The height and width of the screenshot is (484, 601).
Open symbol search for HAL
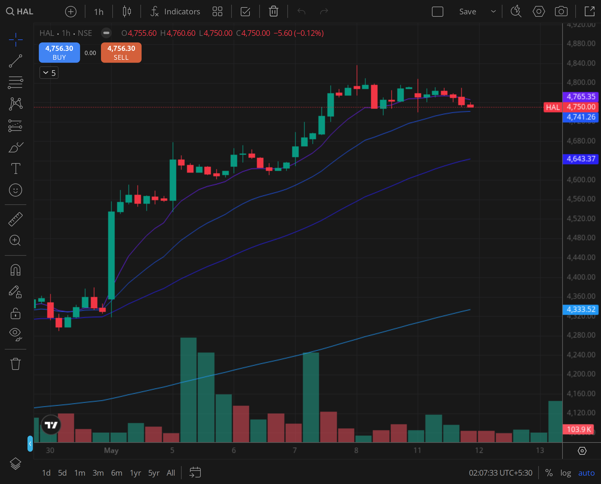[x=20, y=12]
